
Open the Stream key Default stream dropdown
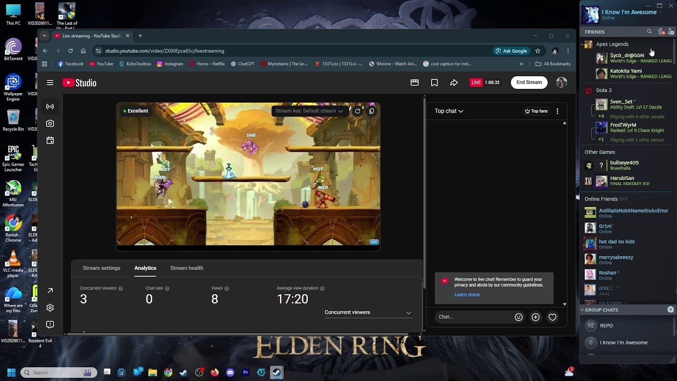click(x=309, y=111)
